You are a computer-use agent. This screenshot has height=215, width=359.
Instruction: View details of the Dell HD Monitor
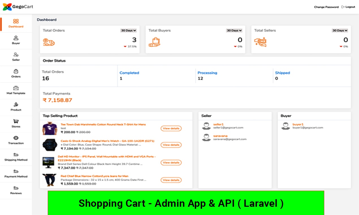click(x=171, y=163)
